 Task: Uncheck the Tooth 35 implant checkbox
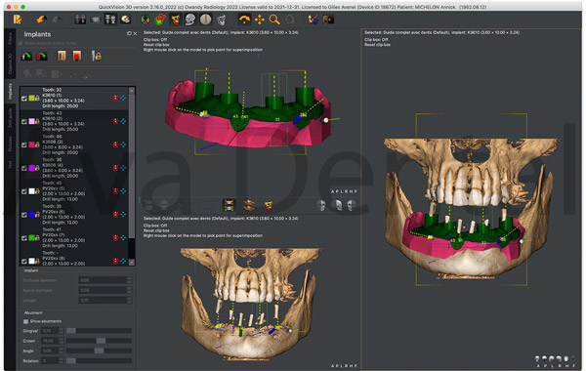pyautogui.click(x=24, y=215)
